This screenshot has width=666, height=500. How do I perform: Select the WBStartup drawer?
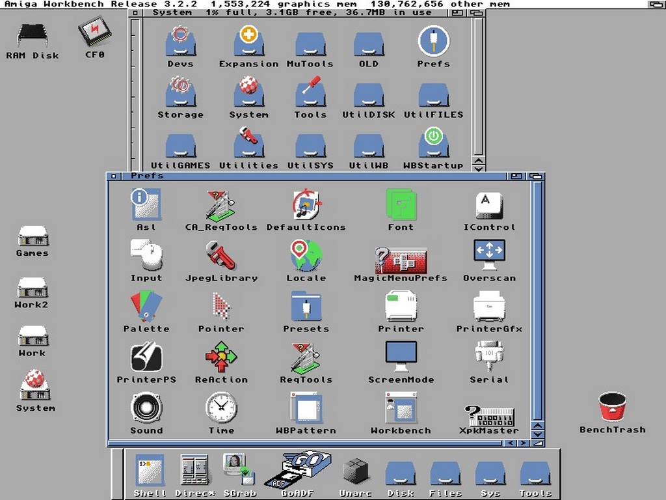pyautogui.click(x=433, y=143)
